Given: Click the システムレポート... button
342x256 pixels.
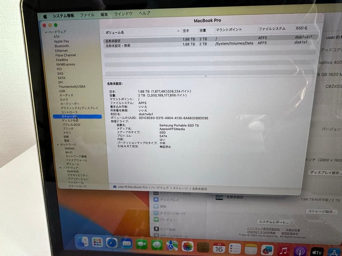Looking at the screenshot, I should pyautogui.click(x=274, y=221).
